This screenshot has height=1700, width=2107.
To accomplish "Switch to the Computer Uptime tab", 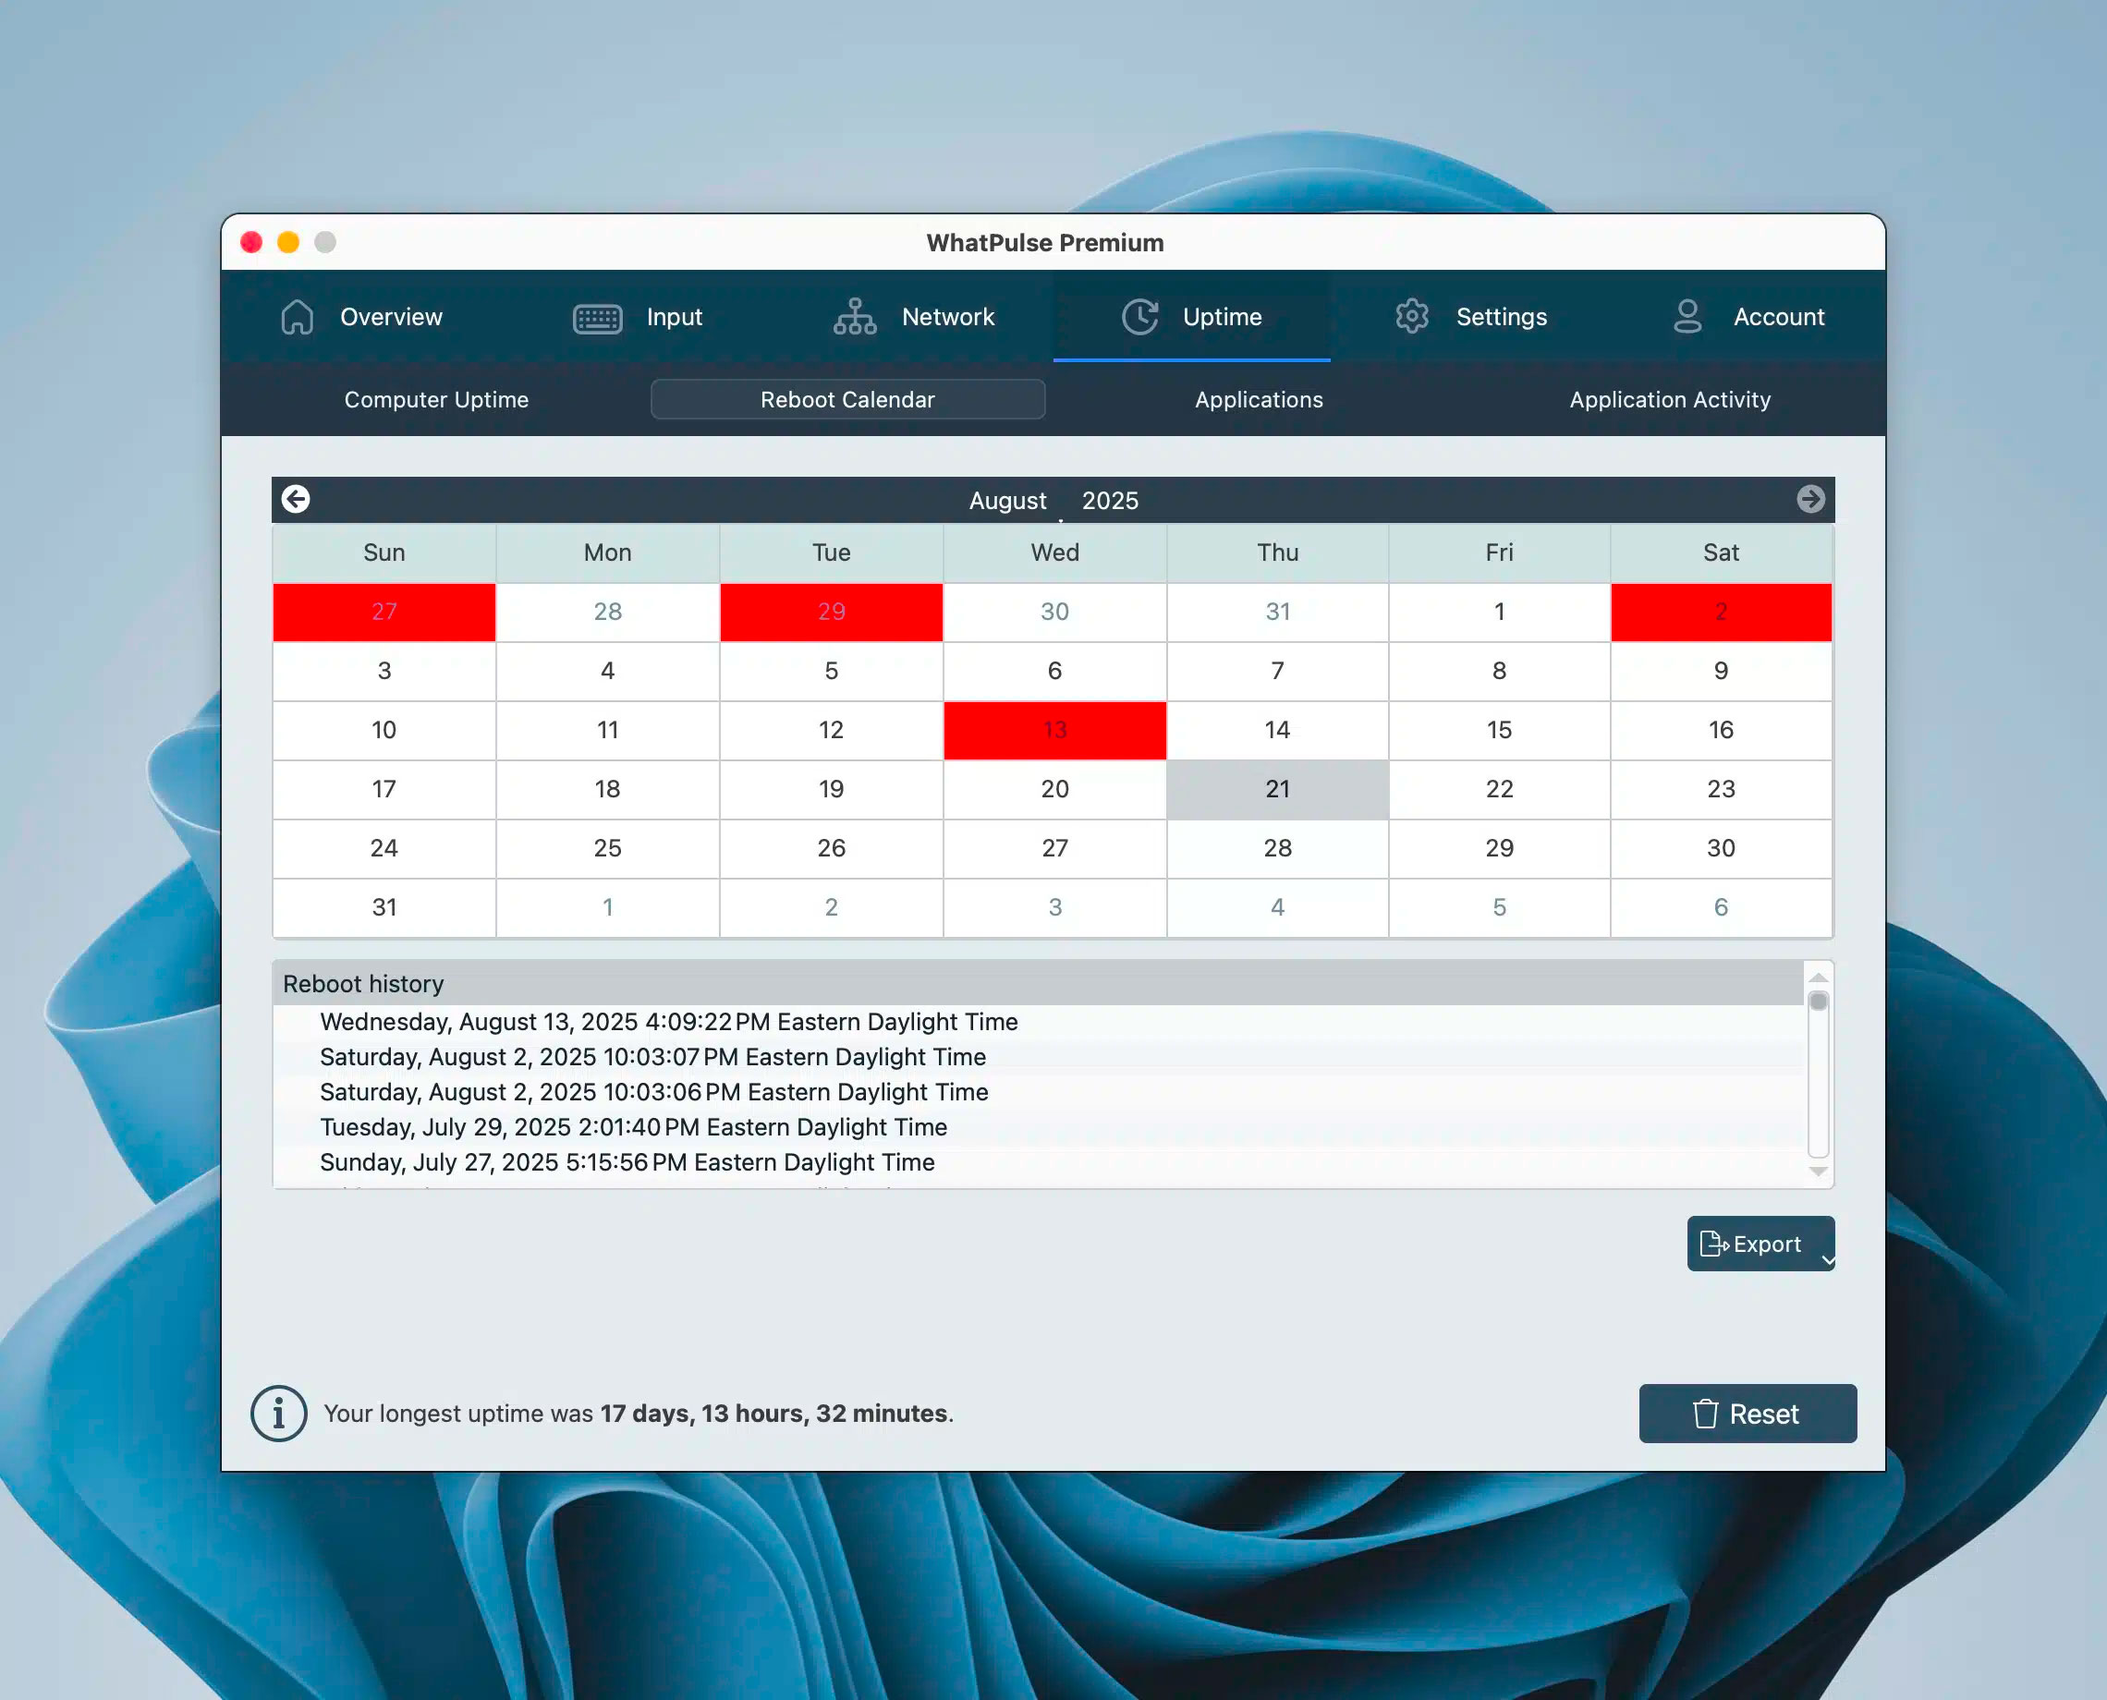I will [x=436, y=399].
